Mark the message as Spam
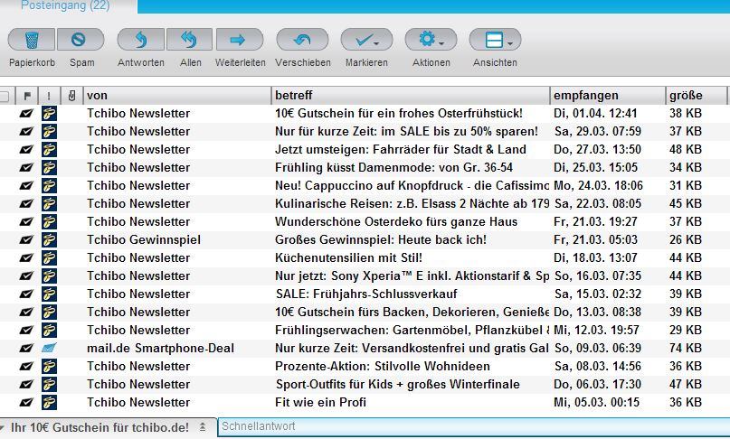730x439 pixels. (x=81, y=40)
